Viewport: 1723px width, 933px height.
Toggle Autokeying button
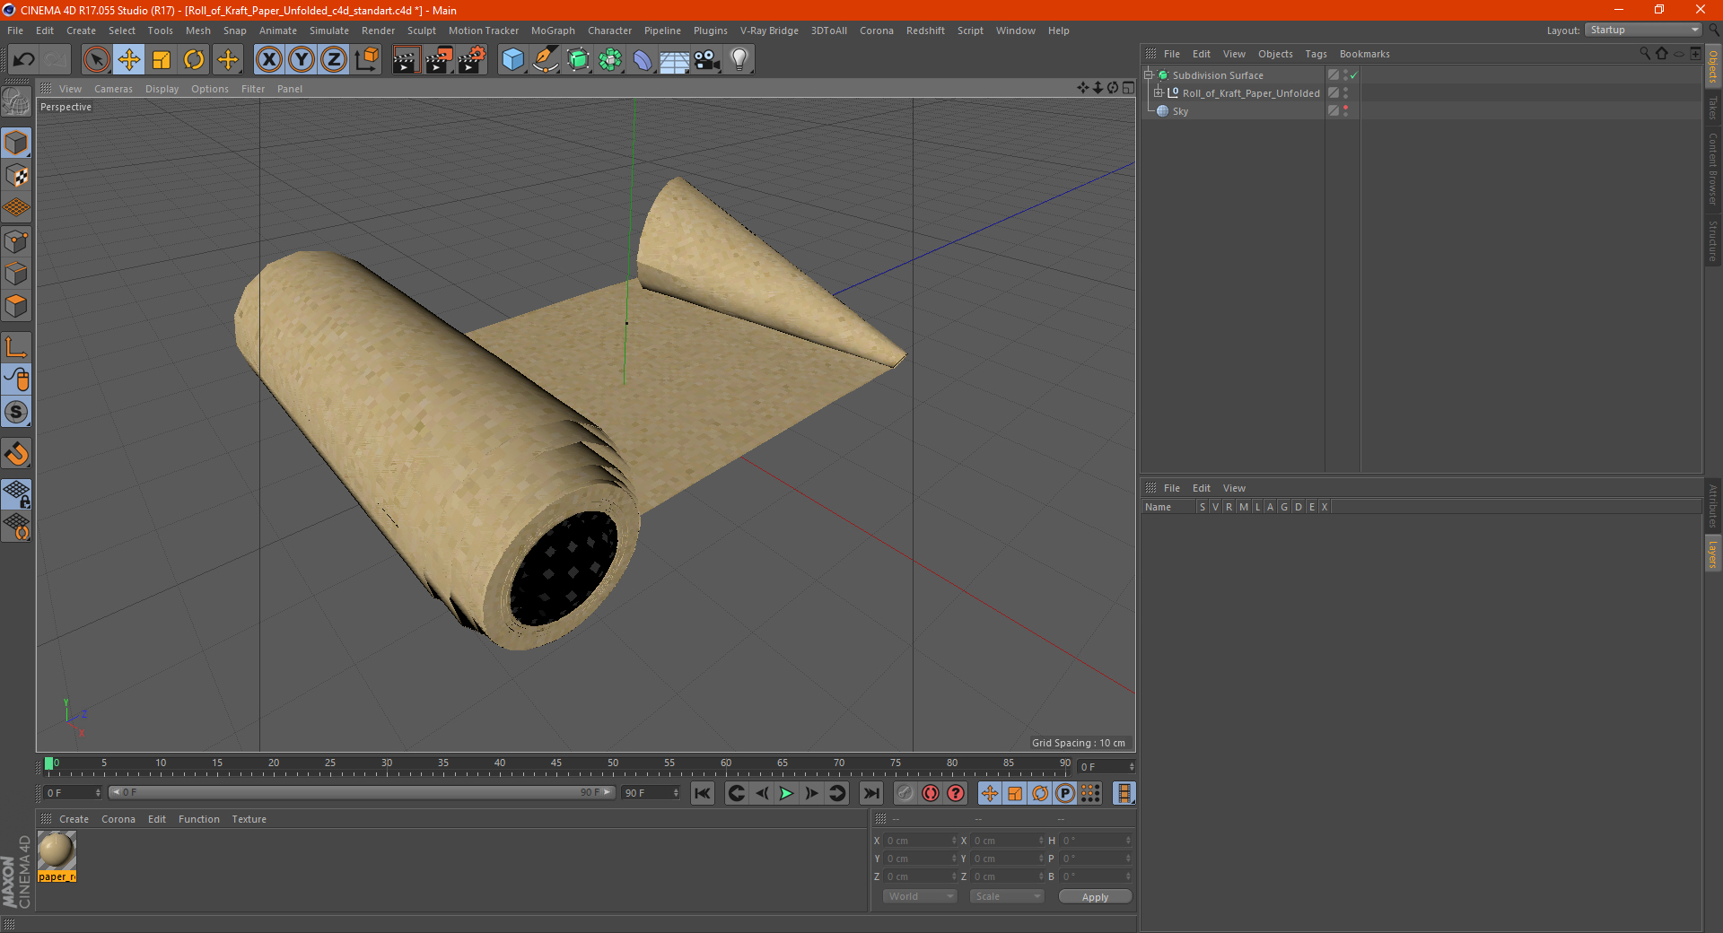click(x=931, y=793)
